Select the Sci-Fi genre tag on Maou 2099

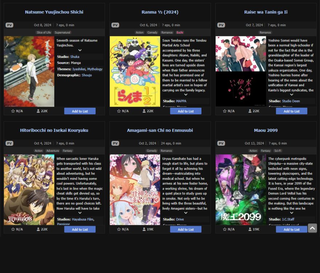pos(277,151)
